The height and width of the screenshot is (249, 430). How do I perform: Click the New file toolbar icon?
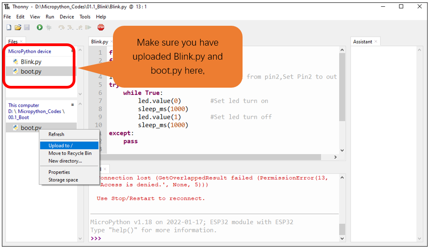(9, 28)
